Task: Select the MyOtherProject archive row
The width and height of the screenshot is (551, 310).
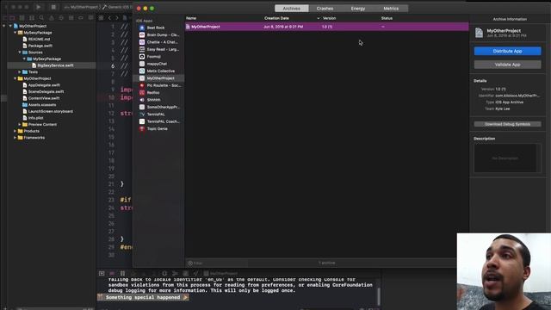Action: pos(326,27)
